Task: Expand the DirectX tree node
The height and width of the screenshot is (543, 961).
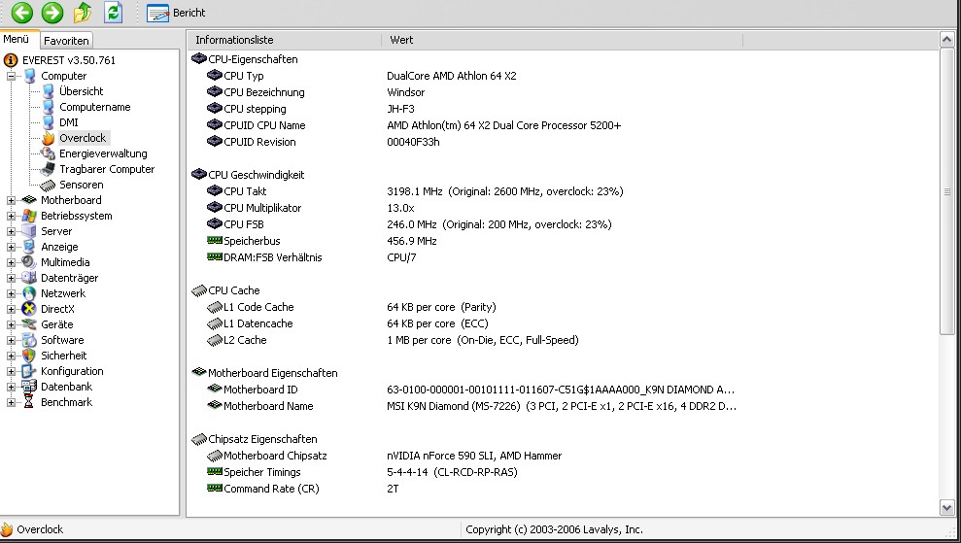Action: (11, 309)
